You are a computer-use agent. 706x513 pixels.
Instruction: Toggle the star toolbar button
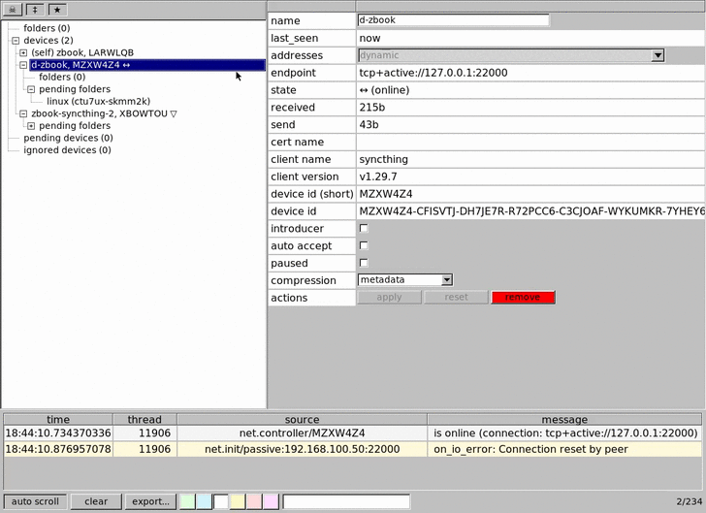57,10
